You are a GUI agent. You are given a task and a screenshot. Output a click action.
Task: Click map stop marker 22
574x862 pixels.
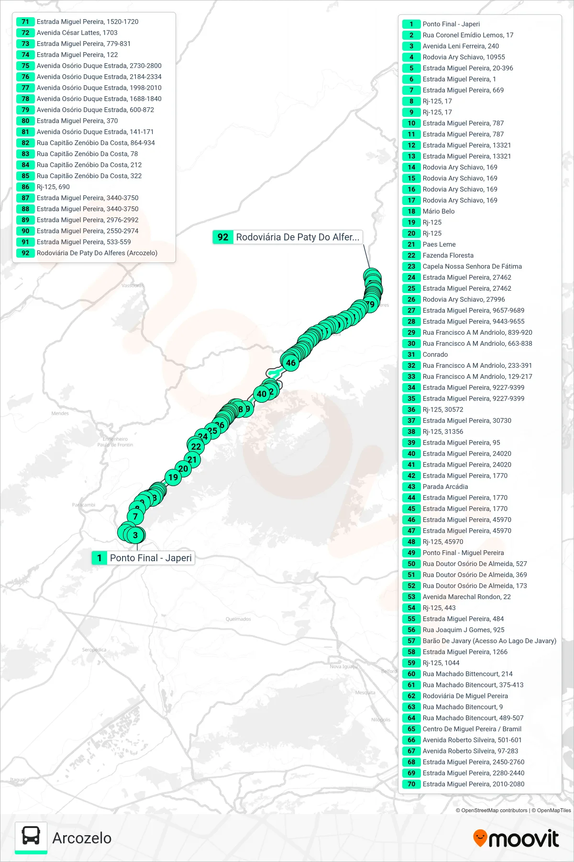(x=196, y=446)
